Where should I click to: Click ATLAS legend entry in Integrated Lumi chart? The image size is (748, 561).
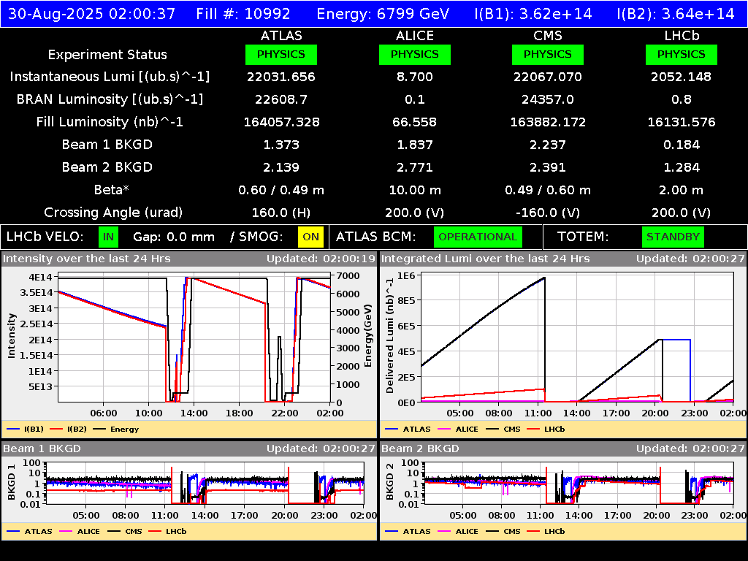click(x=408, y=429)
